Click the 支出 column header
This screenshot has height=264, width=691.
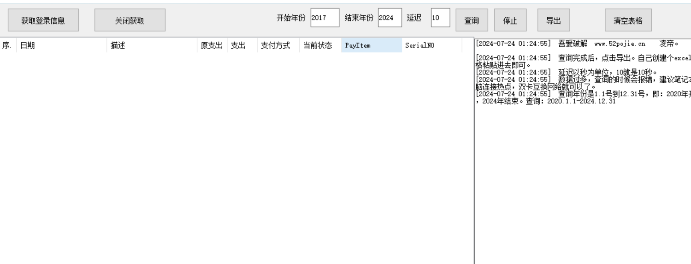tap(242, 46)
